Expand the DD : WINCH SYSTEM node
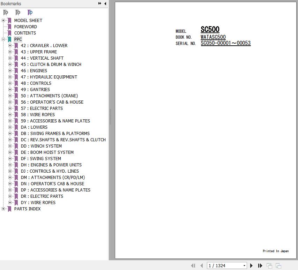Screen dimensions: 298x270 pyautogui.click(x=10, y=146)
